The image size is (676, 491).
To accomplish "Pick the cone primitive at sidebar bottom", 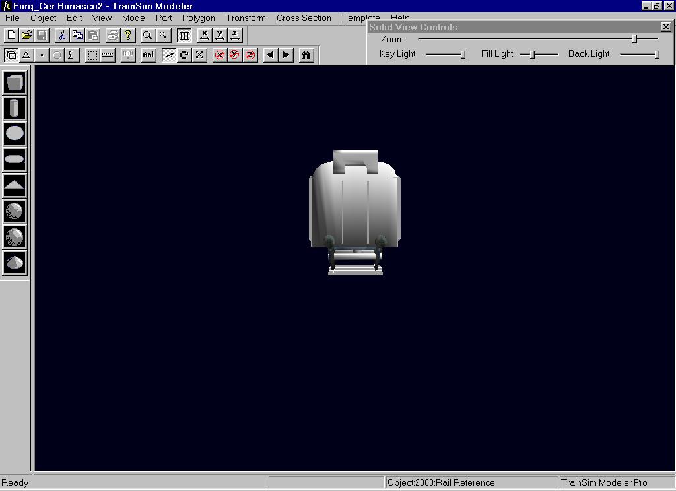I will (x=15, y=263).
